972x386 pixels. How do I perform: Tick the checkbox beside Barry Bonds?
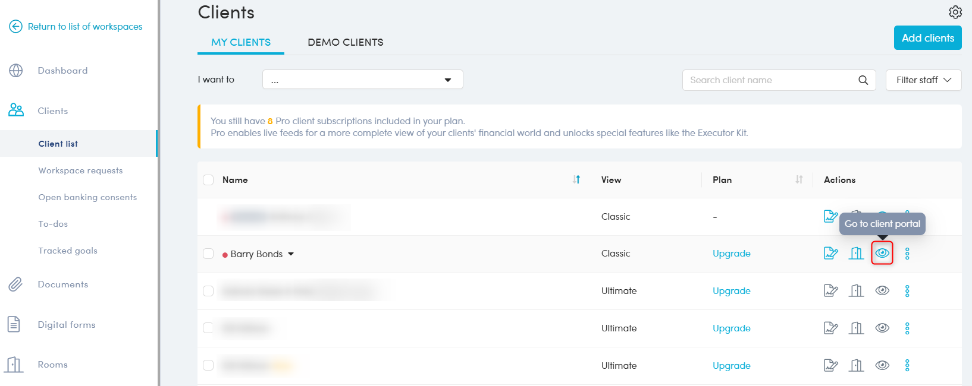pos(208,254)
